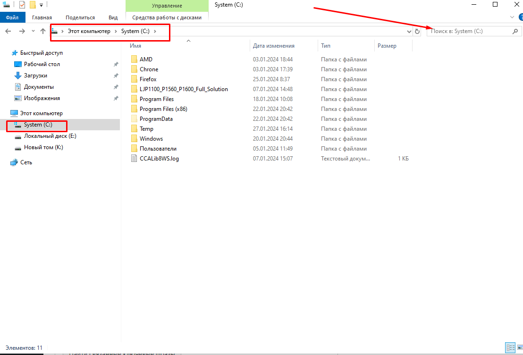Expand the address bar history dropdown
The width and height of the screenshot is (523, 355).
point(409,31)
